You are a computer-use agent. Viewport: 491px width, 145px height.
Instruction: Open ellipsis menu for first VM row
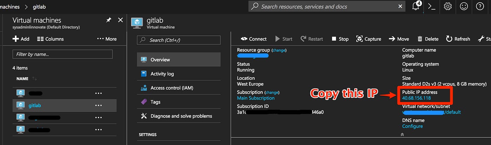tap(99, 93)
